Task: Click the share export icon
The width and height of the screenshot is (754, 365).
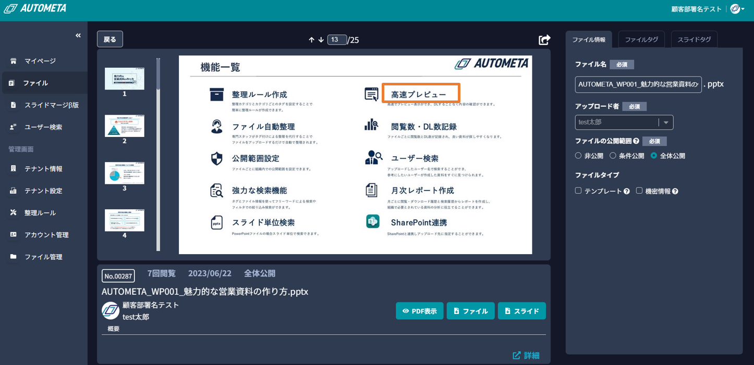Action: [x=544, y=40]
